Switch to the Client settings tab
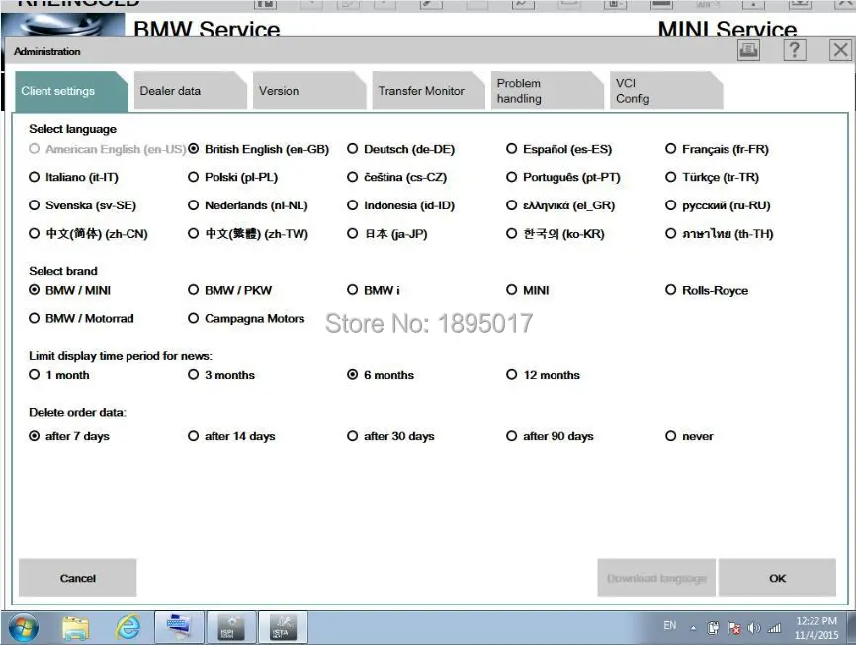 click(x=70, y=91)
